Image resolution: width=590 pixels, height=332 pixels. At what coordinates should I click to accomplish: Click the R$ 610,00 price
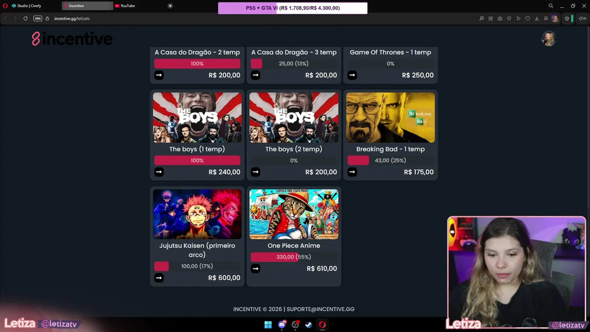pyautogui.click(x=322, y=268)
